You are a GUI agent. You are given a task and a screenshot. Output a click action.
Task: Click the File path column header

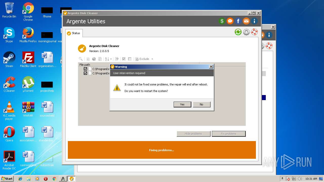[129, 65]
